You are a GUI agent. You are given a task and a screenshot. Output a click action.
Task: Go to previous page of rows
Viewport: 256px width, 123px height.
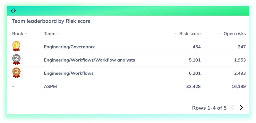232,108
